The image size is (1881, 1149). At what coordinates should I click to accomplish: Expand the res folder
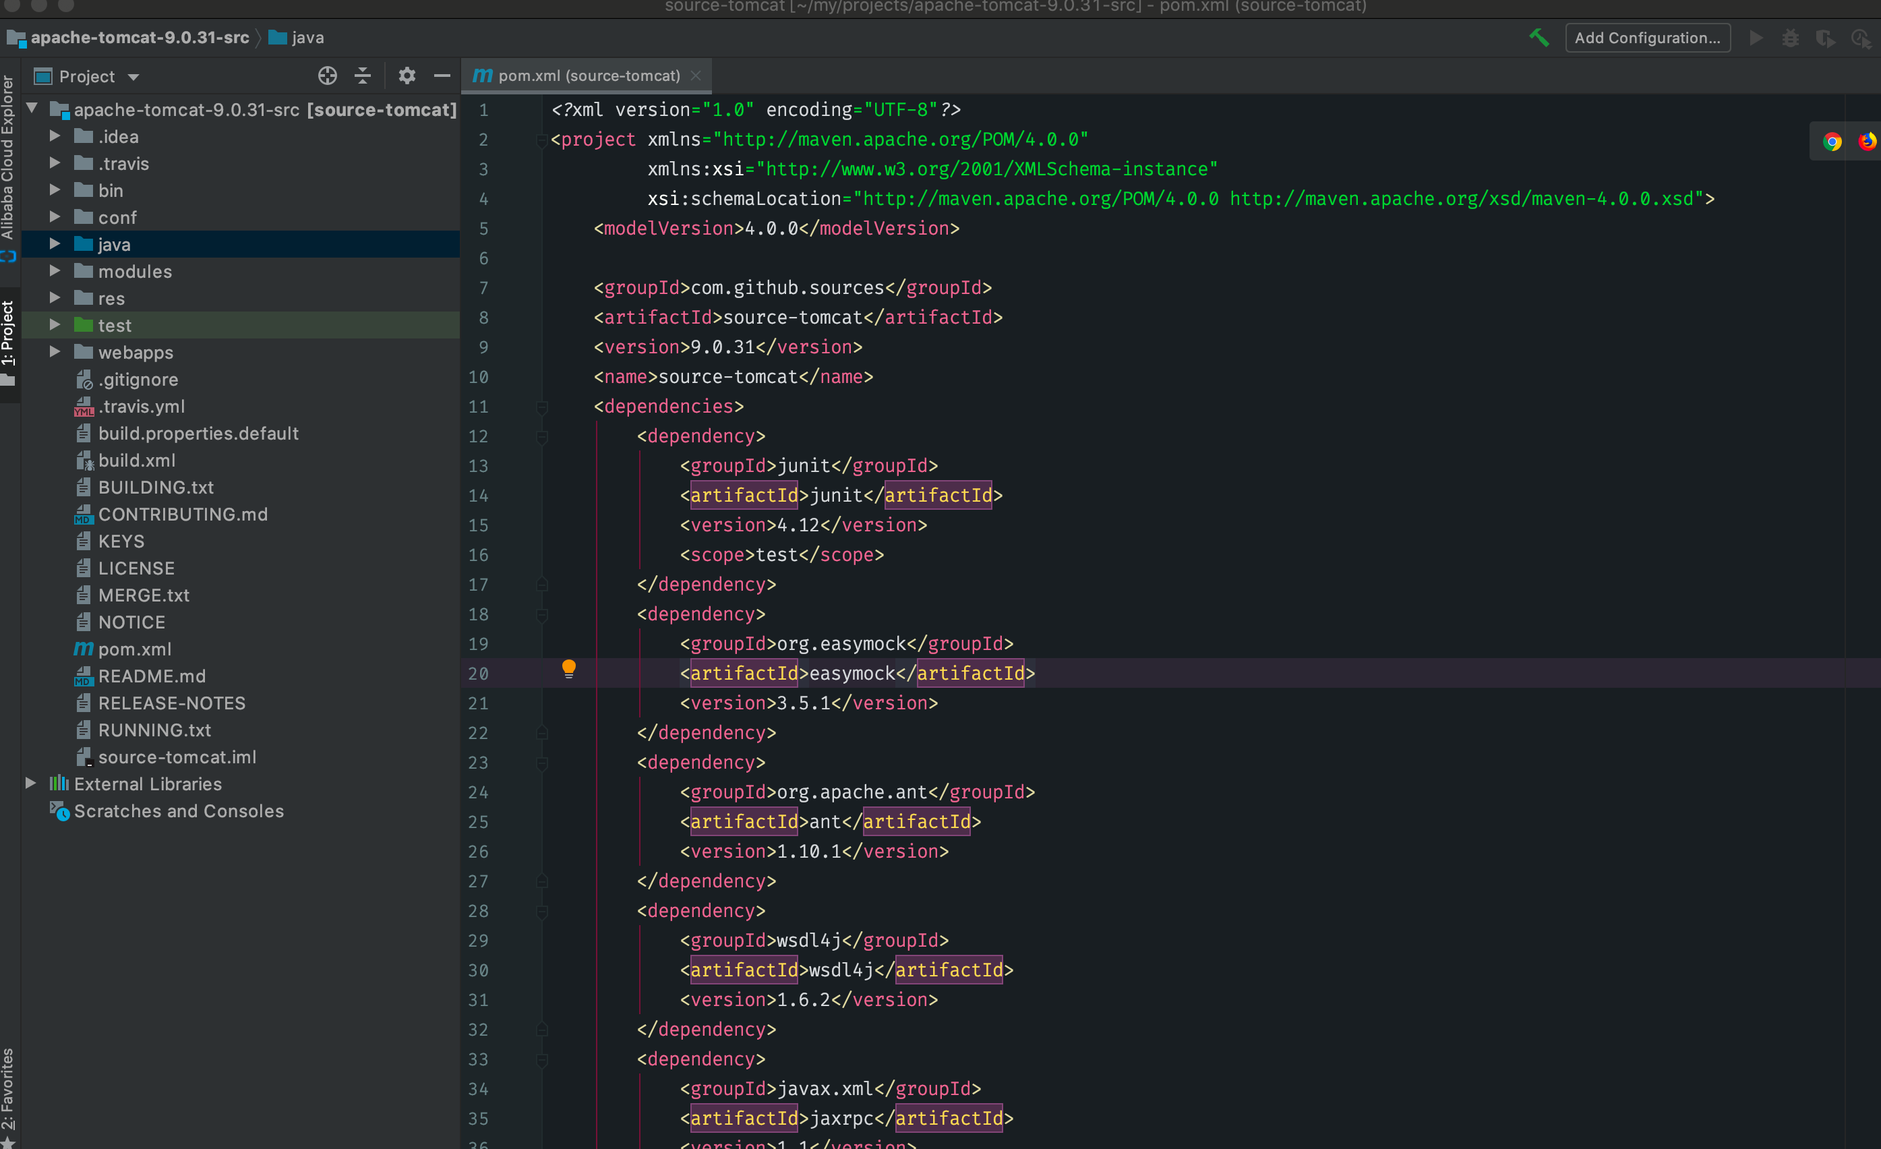coord(55,298)
